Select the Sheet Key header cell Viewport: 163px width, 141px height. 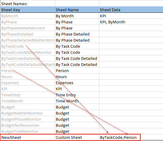28,10
